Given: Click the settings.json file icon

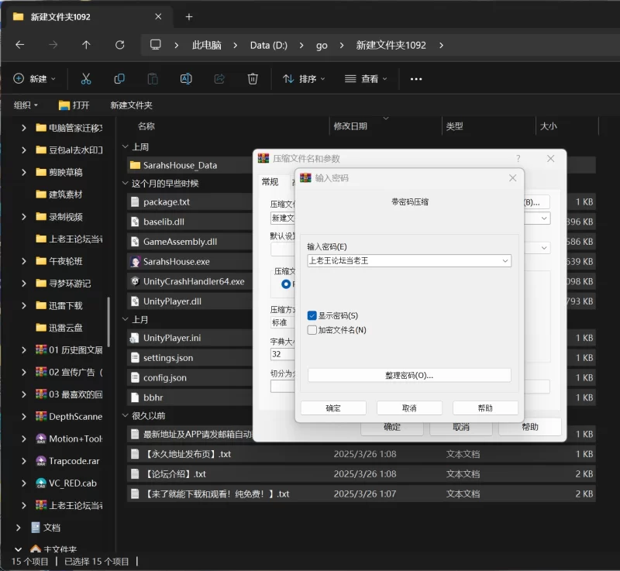Looking at the screenshot, I should (x=135, y=358).
